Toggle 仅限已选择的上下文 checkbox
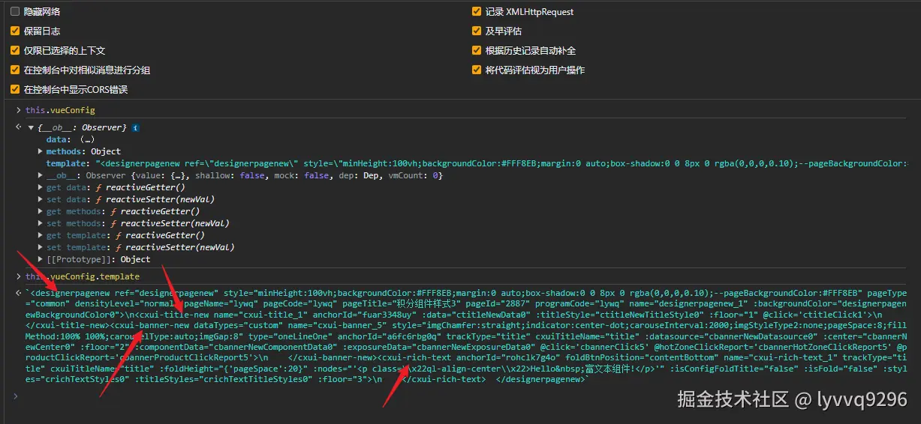 coord(15,51)
